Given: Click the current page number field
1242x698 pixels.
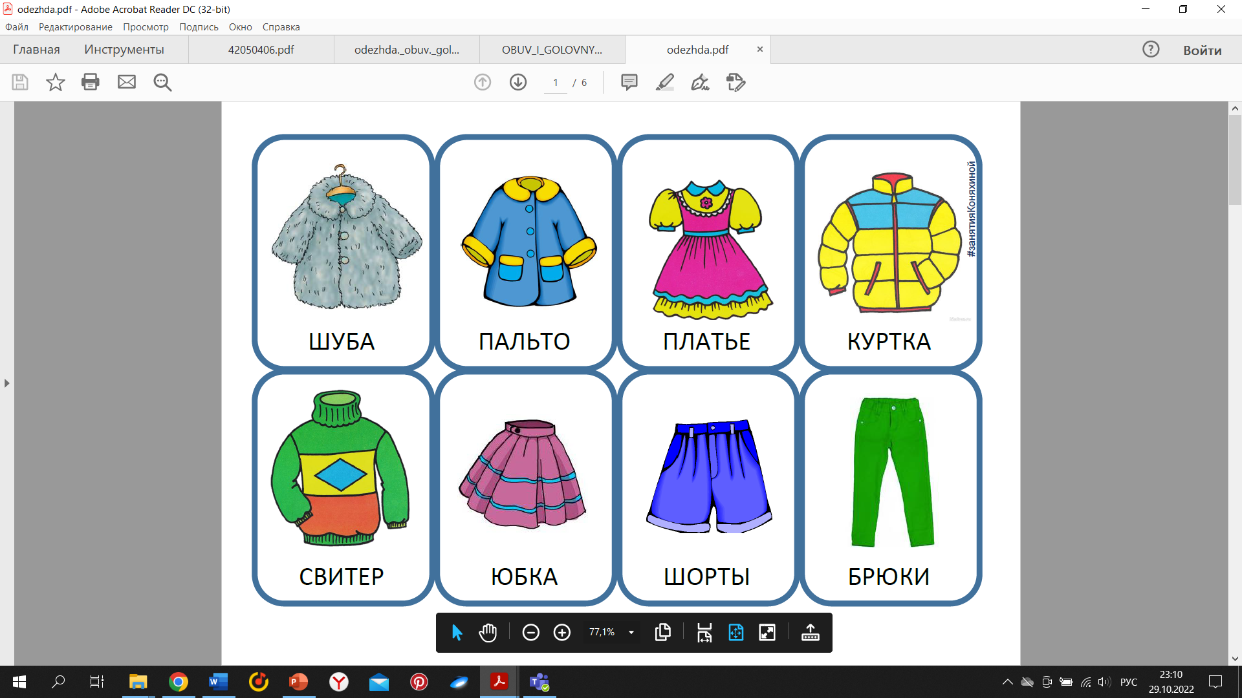Looking at the screenshot, I should [x=556, y=83].
